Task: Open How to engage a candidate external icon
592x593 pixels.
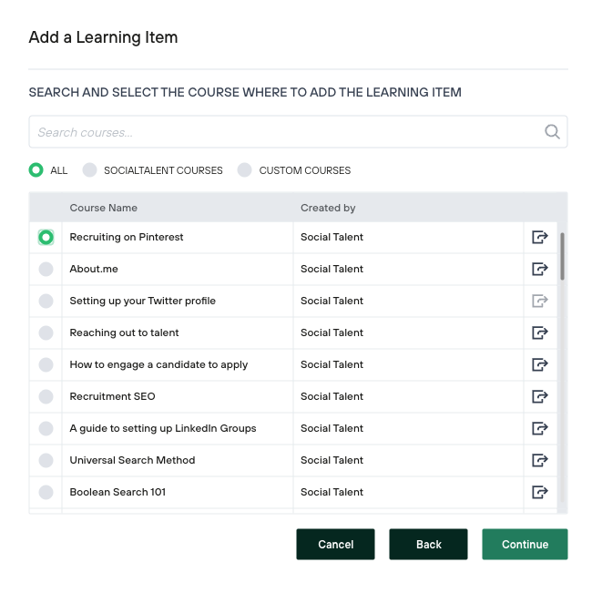Action: coord(540,364)
